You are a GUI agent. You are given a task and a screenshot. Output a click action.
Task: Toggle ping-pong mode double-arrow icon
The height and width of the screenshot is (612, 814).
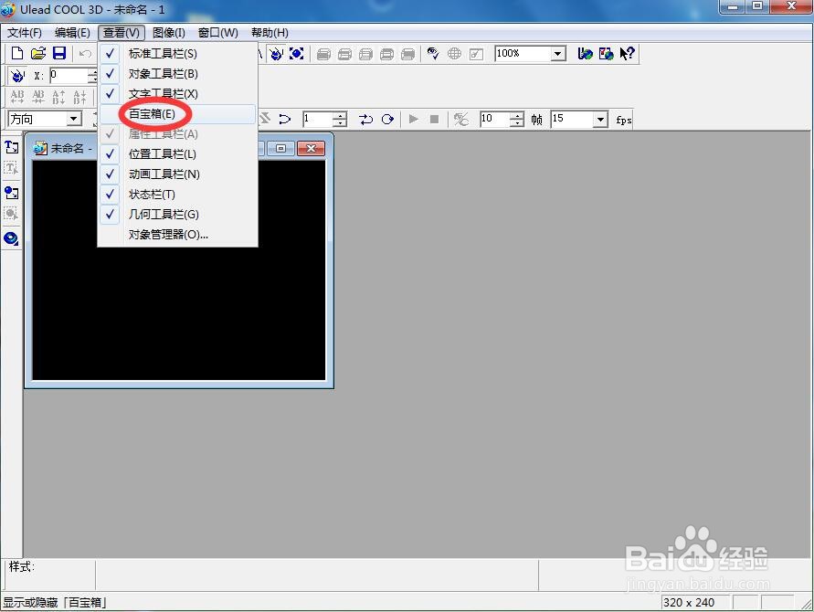pyautogui.click(x=366, y=120)
